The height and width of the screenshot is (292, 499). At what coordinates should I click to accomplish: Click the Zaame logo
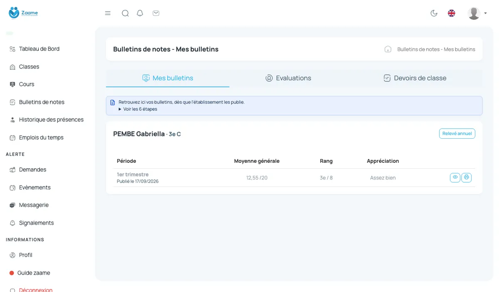pos(23,13)
